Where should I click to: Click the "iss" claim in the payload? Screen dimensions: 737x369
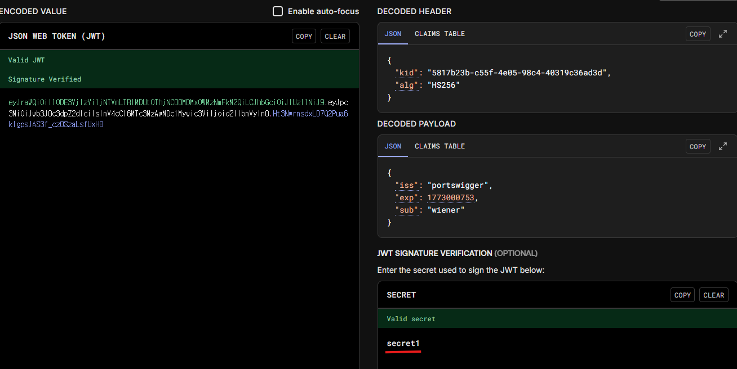pos(406,186)
